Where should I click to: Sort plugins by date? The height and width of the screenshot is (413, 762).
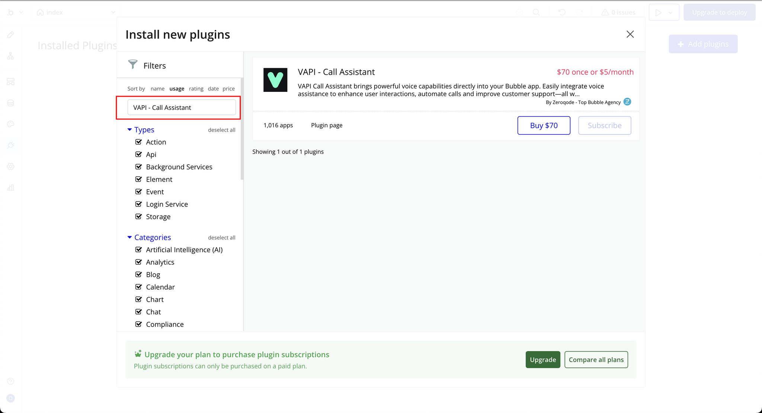pyautogui.click(x=213, y=89)
